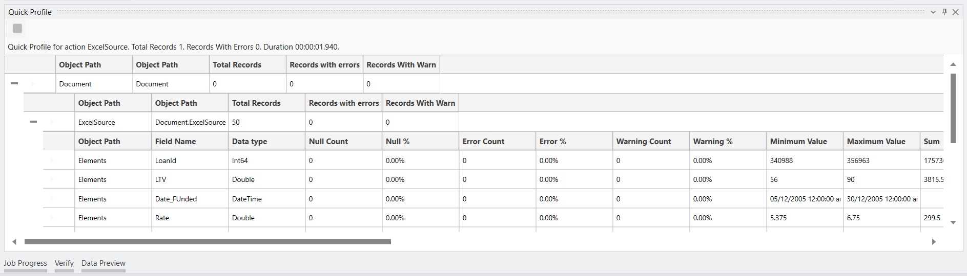Open the Verify tab

[x=64, y=263]
